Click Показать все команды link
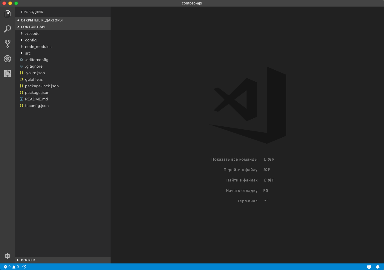This screenshot has height=270, width=384. (235, 159)
